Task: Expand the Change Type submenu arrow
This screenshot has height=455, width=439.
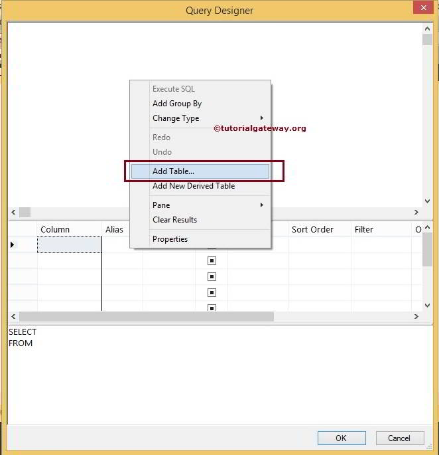Action: (262, 118)
